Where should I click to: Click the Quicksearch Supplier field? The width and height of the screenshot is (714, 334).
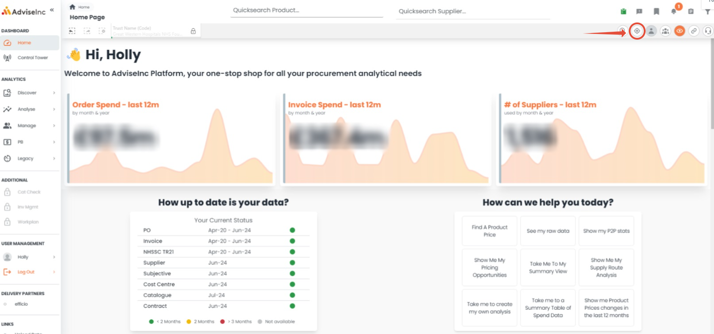474,11
